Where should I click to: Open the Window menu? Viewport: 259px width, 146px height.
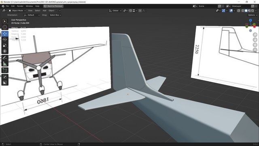(x=29, y=6)
